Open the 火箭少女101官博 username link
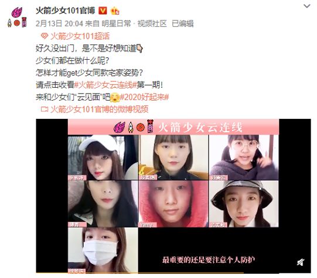This screenshot has height=278, width=317. 65,11
